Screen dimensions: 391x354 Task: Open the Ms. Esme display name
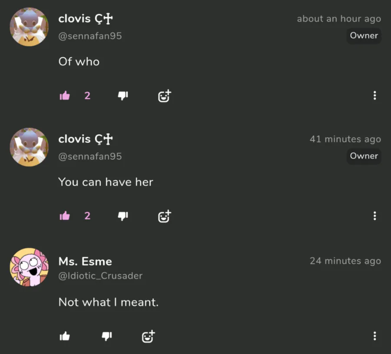tap(85, 262)
